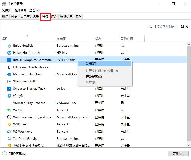Click the v2rayN icon

pos(9,96)
